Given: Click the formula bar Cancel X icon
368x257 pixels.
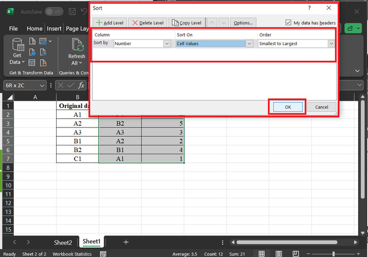Looking at the screenshot, I should click(x=61, y=85).
